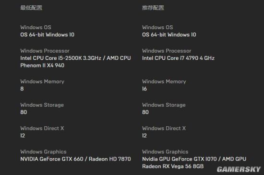Click the Phenom II X4 940 line
The image size is (264, 175).
coord(42,66)
